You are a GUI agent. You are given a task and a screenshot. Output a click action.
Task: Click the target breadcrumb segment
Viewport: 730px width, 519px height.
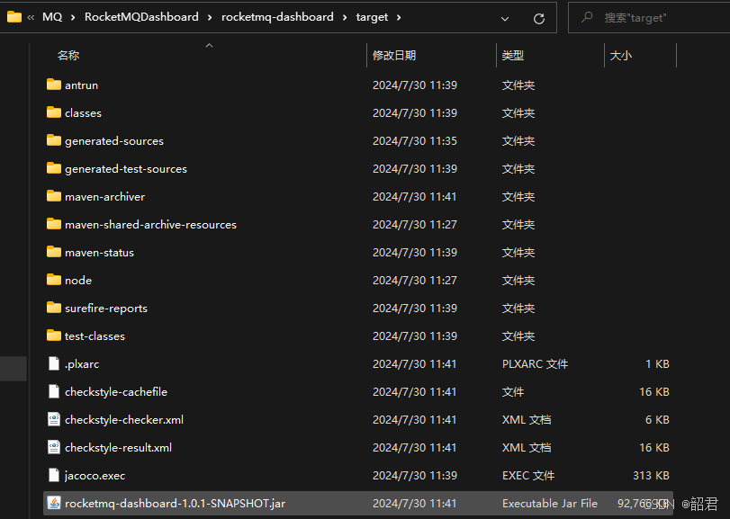(372, 17)
